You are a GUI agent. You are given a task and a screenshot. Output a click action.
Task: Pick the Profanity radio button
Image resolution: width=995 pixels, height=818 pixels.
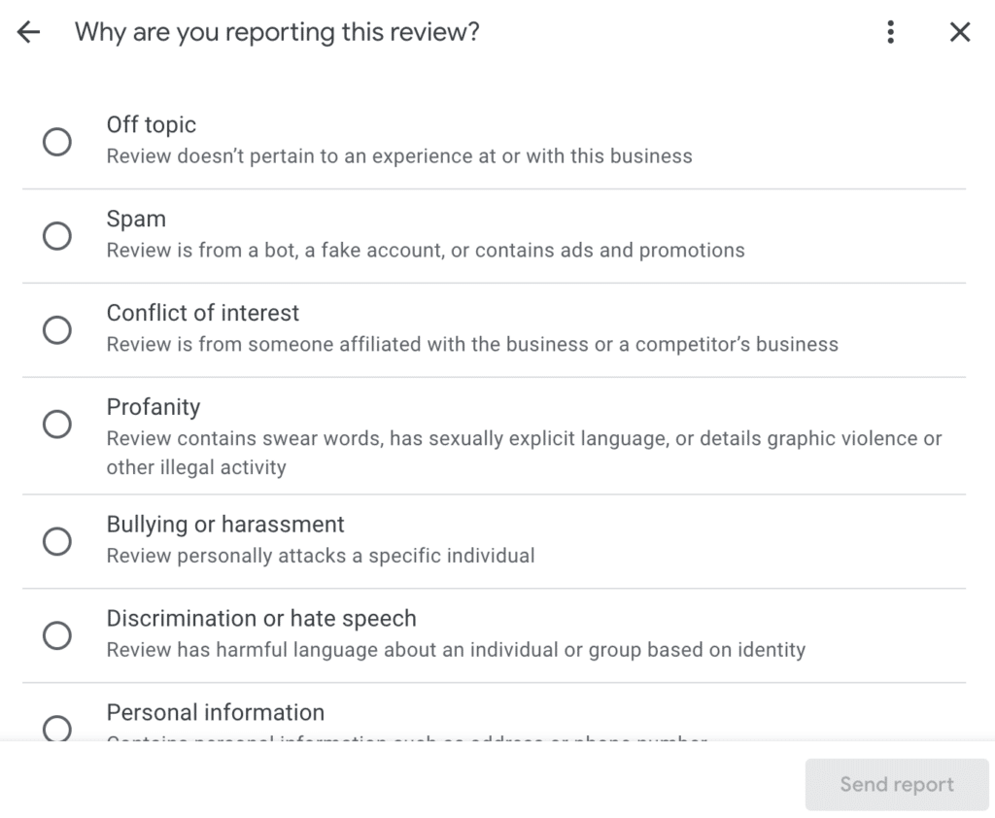click(57, 424)
